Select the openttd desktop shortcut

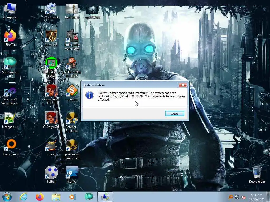click(x=72, y=93)
